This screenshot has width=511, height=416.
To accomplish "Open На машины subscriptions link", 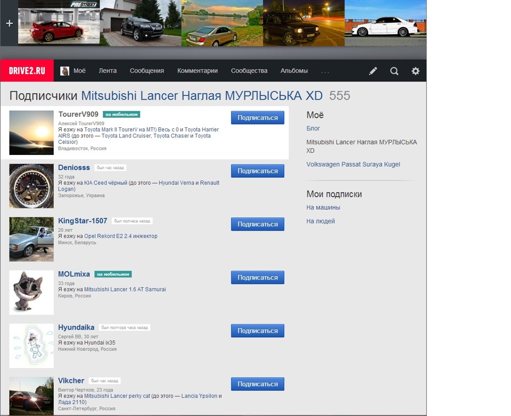I will point(323,207).
